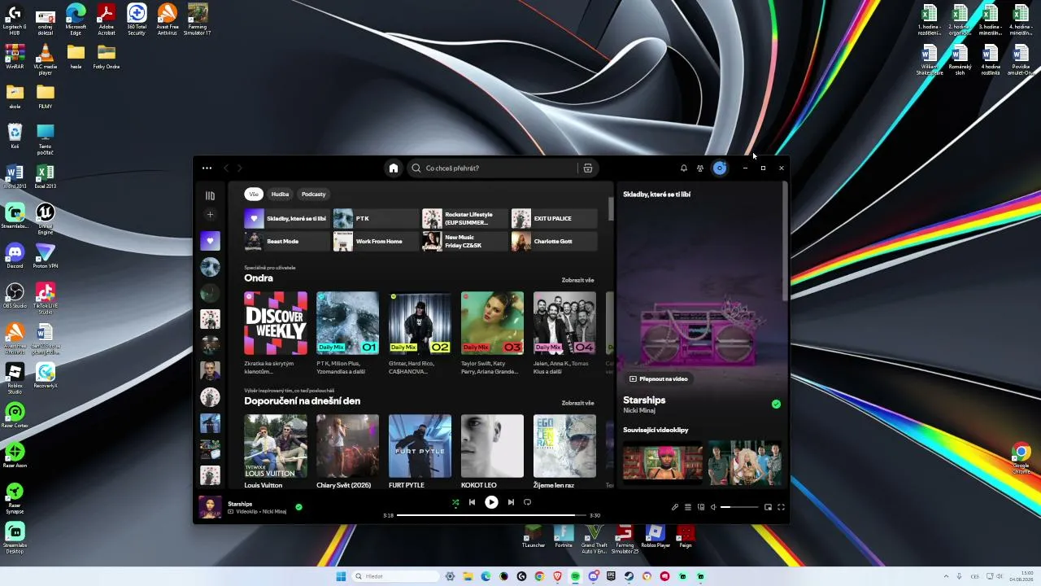Open the Chiary Svět (2026) album cover
The width and height of the screenshot is (1041, 586).
point(348,446)
